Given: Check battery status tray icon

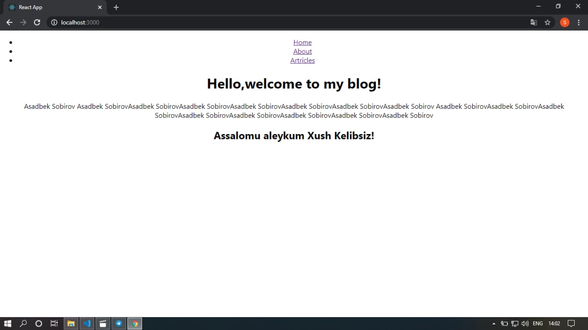Looking at the screenshot, I should [504, 324].
